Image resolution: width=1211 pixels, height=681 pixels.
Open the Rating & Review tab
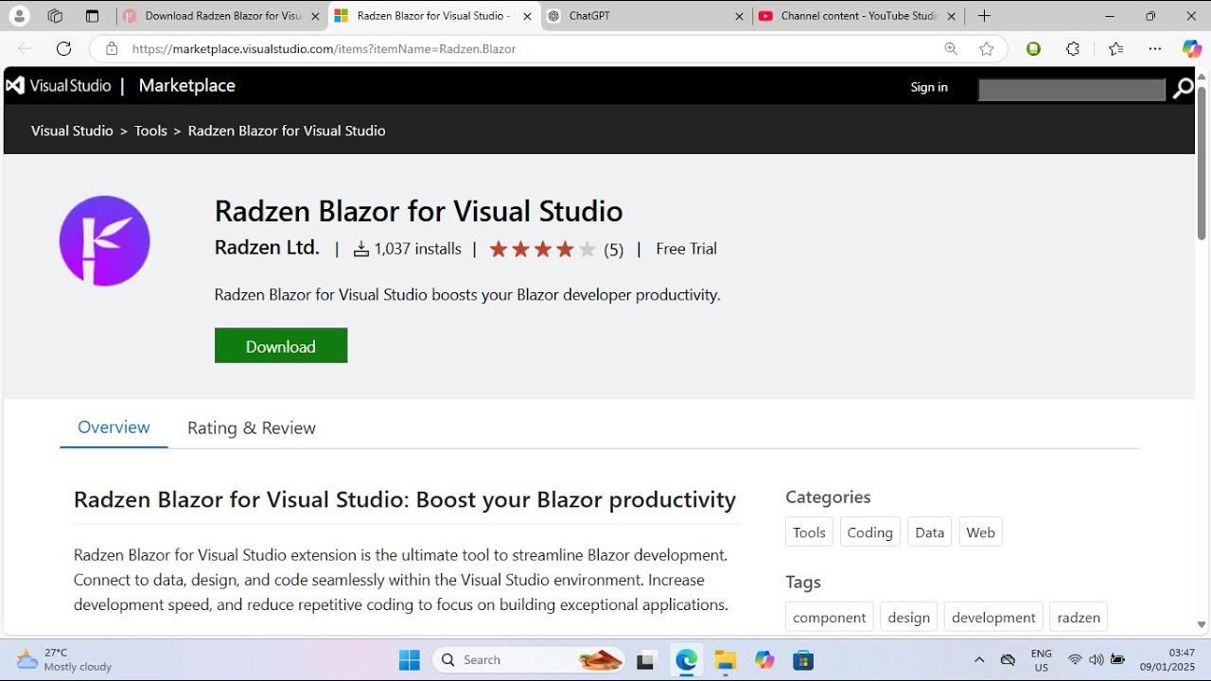[252, 428]
